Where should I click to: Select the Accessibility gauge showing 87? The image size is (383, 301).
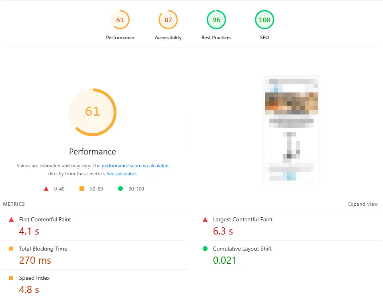tap(168, 19)
